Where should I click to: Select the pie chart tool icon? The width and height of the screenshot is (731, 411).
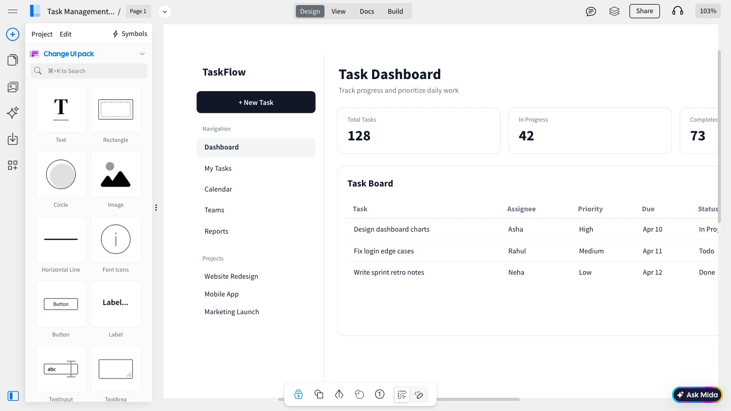[359, 394]
